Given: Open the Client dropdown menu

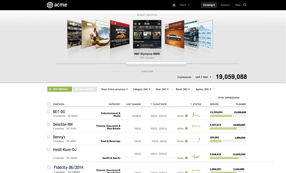Looking at the screenshot, I should pyautogui.click(x=184, y=5).
